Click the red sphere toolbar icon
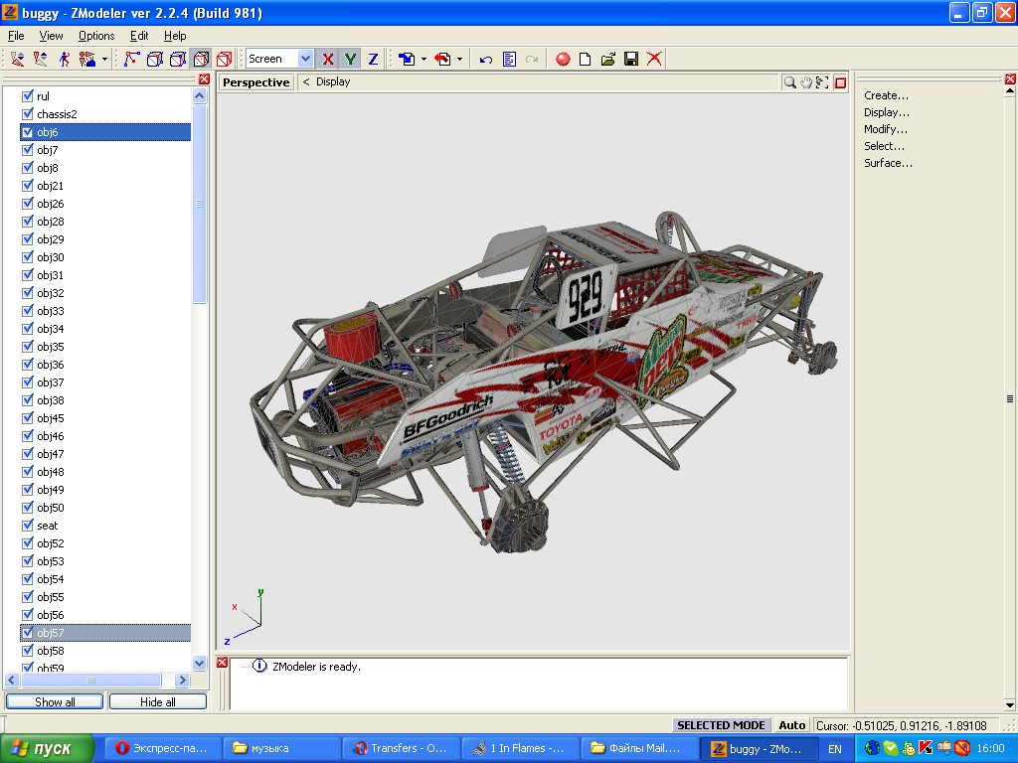 563,60
